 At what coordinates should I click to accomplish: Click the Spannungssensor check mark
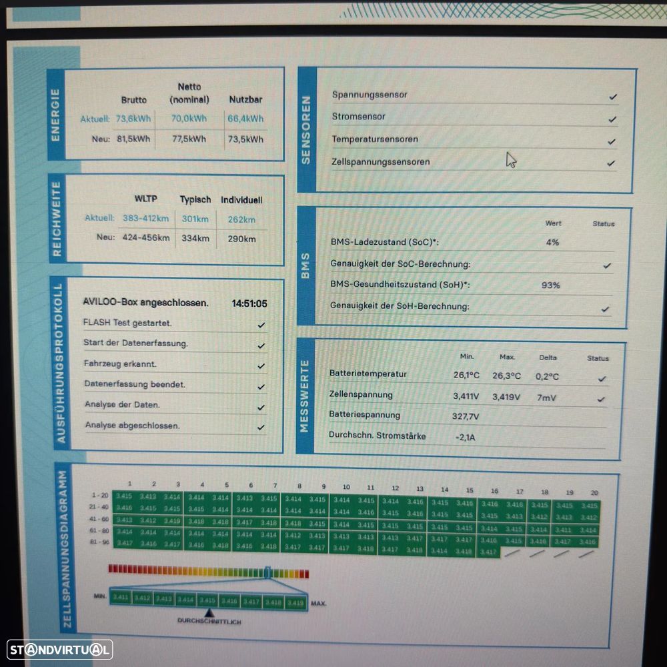pos(613,97)
